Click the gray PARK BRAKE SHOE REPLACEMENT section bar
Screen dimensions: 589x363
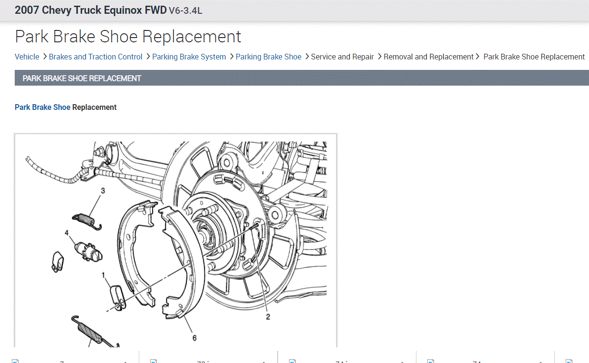[302, 78]
